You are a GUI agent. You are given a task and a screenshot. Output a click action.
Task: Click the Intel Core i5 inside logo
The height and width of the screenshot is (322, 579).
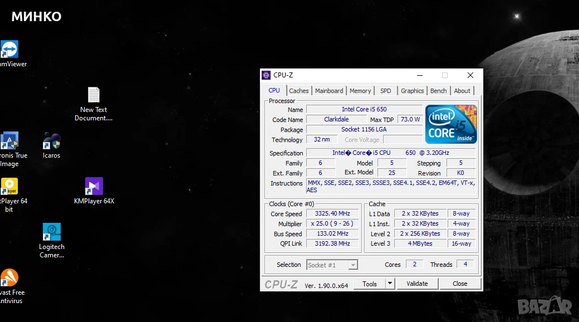[x=451, y=124]
